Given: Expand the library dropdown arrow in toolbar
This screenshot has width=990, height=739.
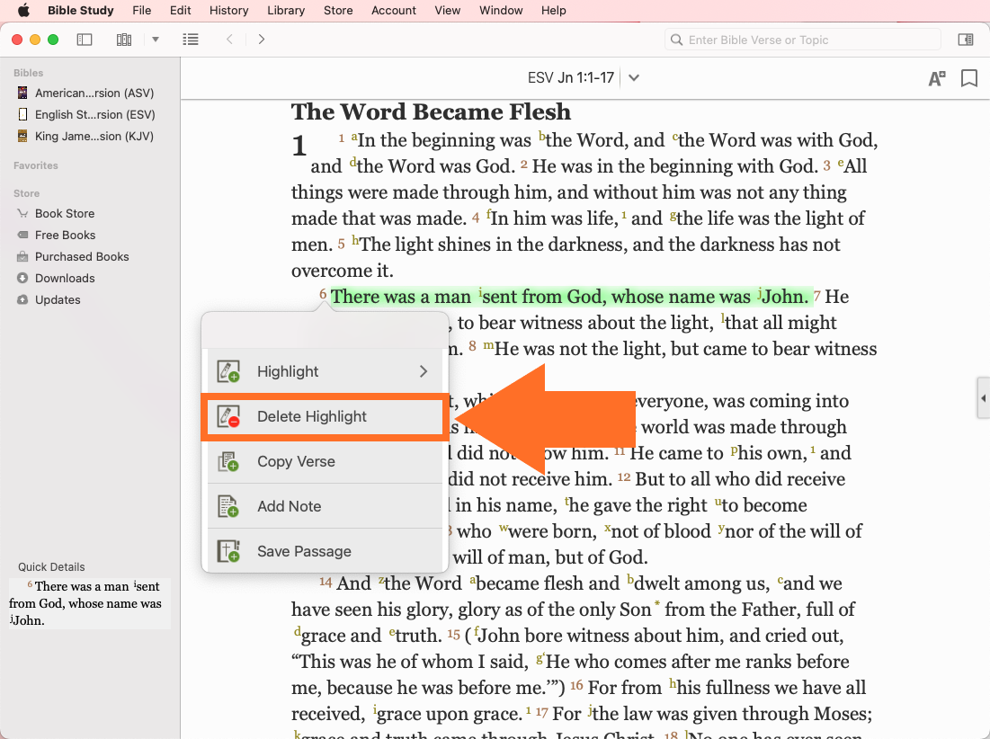Looking at the screenshot, I should [x=156, y=40].
